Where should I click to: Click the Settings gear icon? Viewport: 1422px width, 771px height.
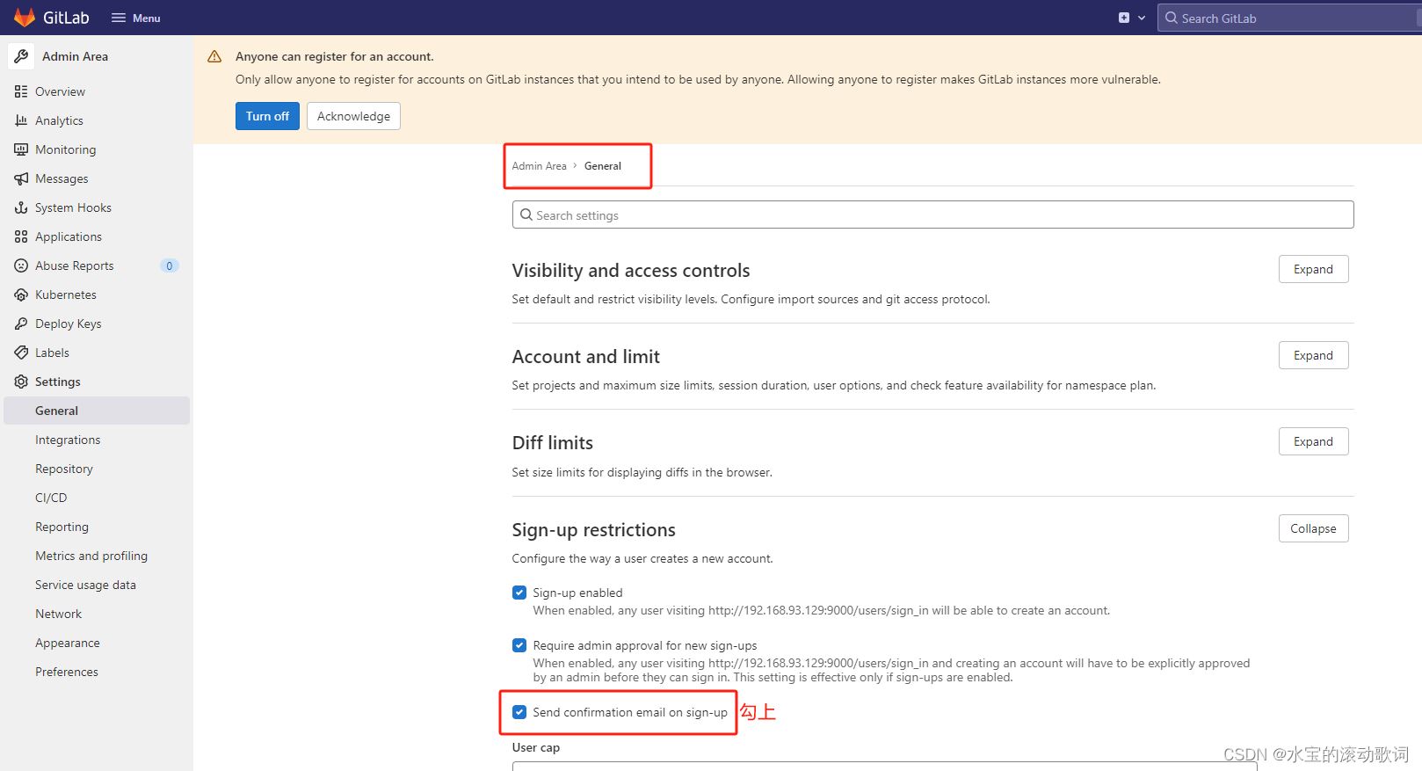click(x=21, y=382)
